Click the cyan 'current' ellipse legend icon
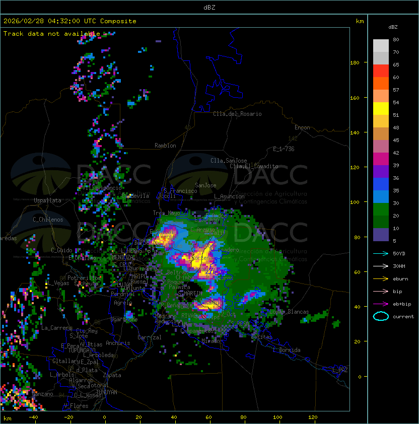This screenshot has height=424, width=419. pos(381,316)
